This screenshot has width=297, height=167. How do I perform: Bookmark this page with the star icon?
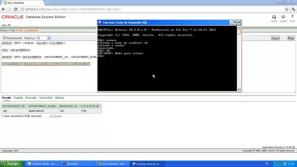(x=287, y=9)
